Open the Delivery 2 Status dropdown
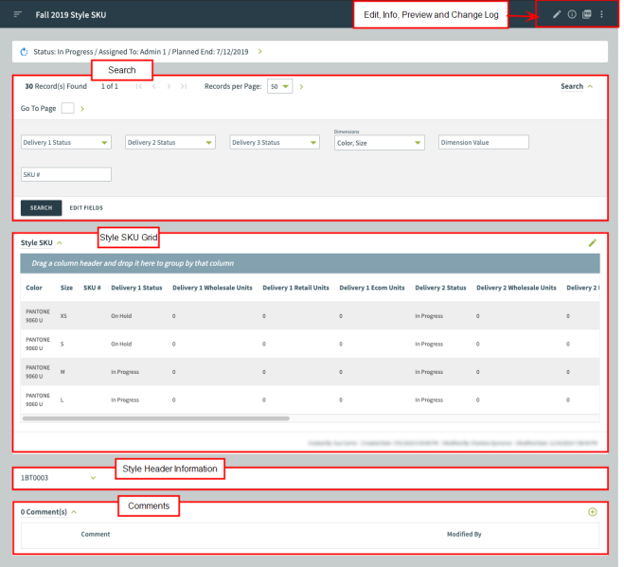The height and width of the screenshot is (567, 624). 170,143
